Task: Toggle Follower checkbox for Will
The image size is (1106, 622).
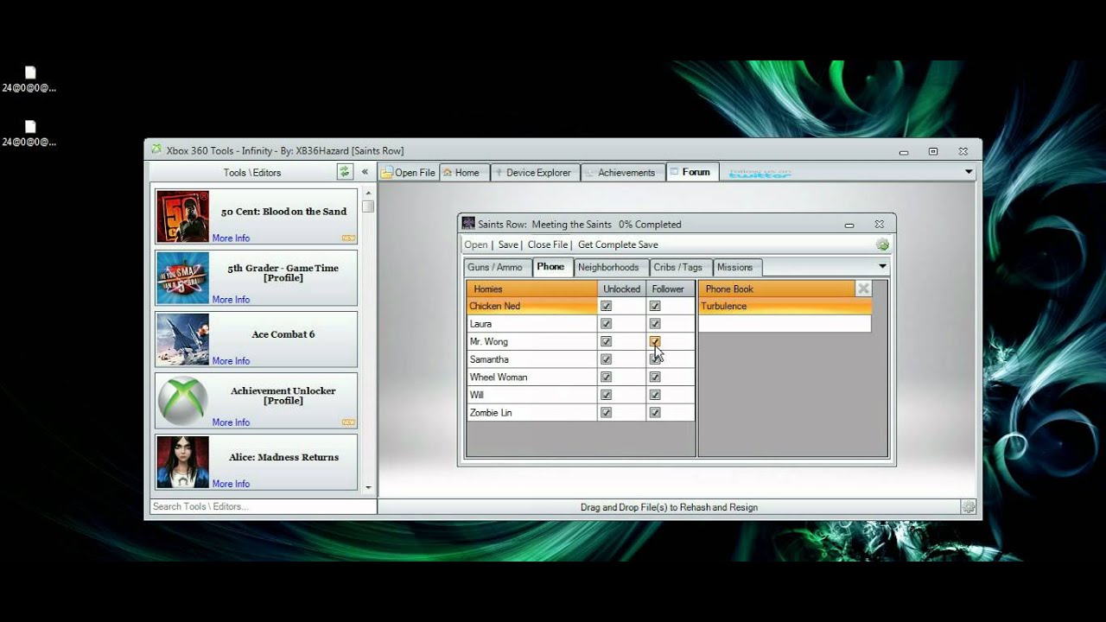Action: pyautogui.click(x=655, y=395)
